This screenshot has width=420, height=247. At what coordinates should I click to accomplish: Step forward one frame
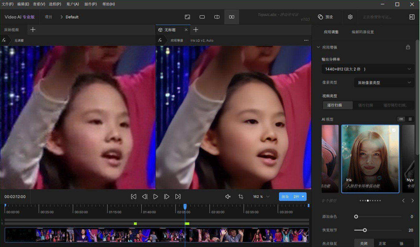pos(167,197)
